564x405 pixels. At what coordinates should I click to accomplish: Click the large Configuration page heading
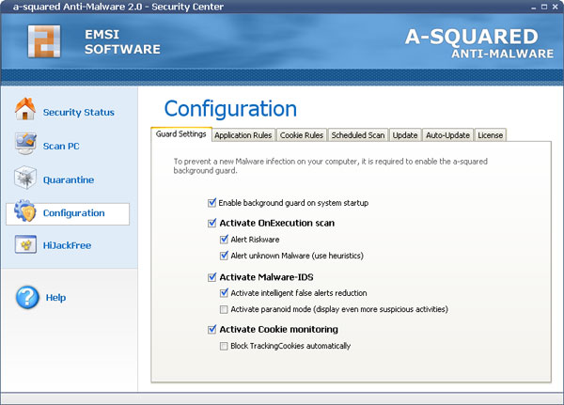(x=230, y=109)
